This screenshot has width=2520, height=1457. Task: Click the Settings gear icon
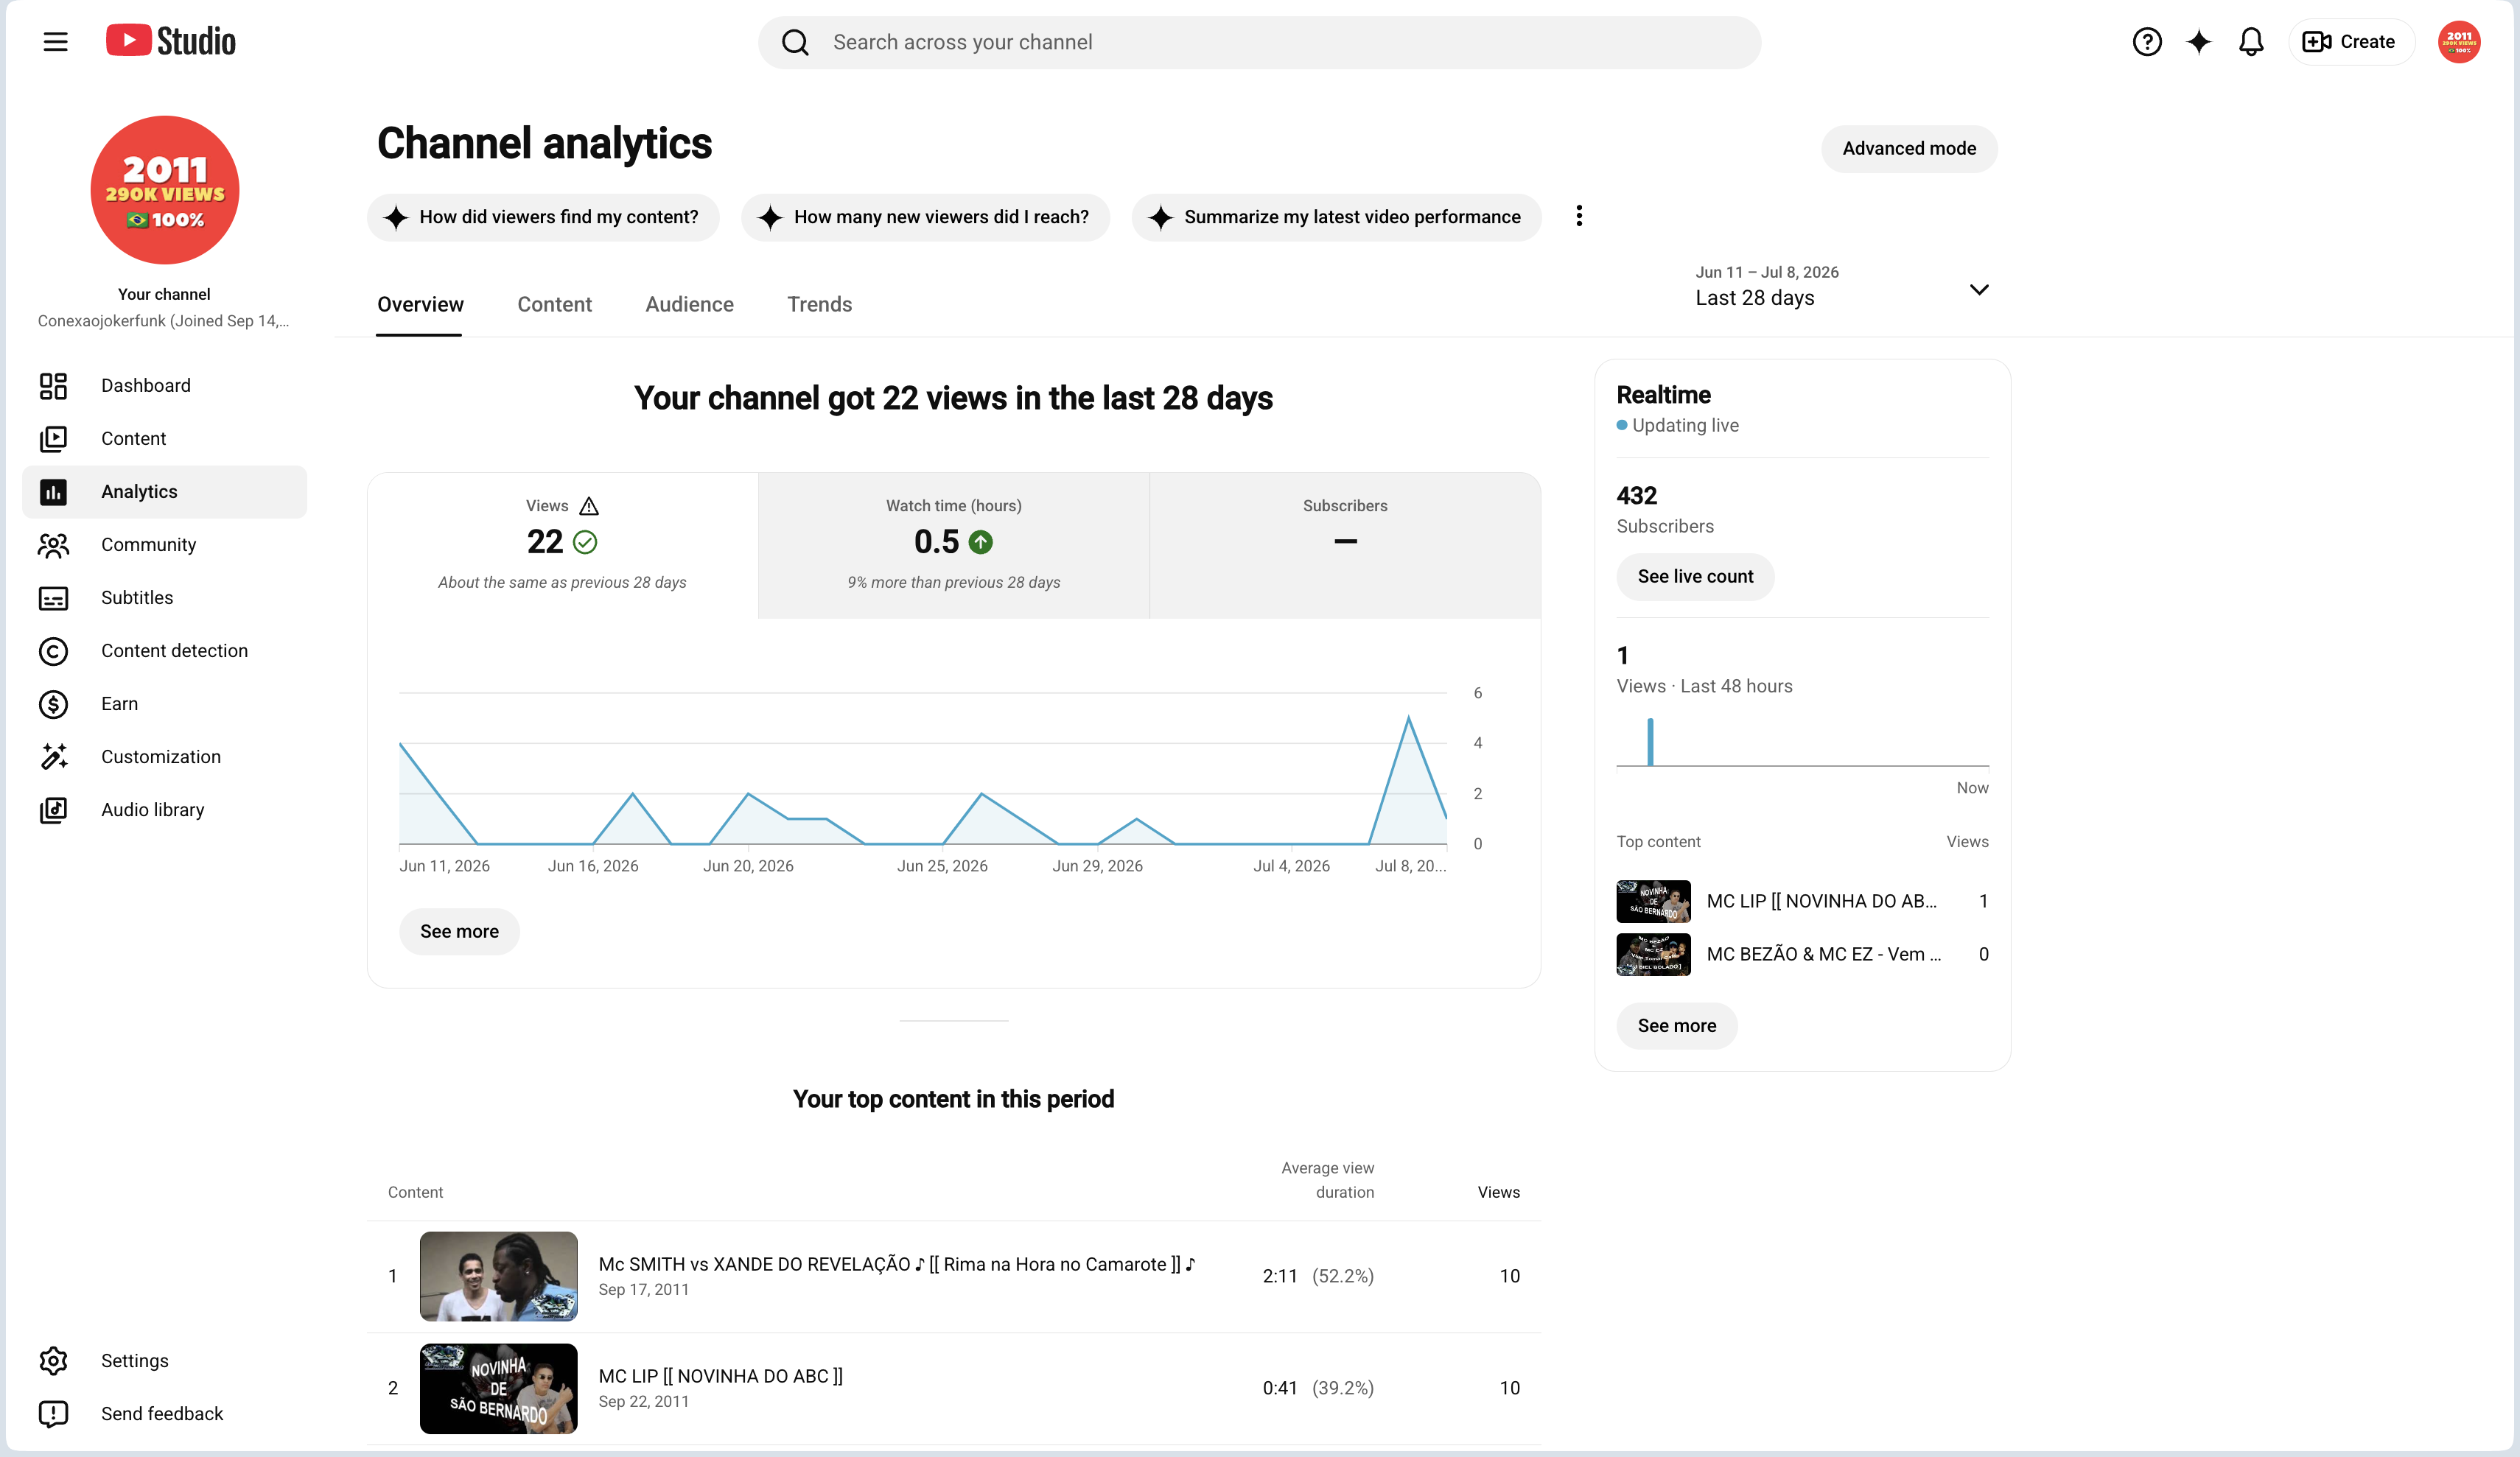point(53,1361)
